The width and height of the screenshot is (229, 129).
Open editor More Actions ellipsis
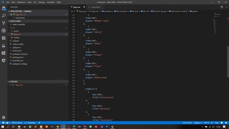tap(226, 7)
